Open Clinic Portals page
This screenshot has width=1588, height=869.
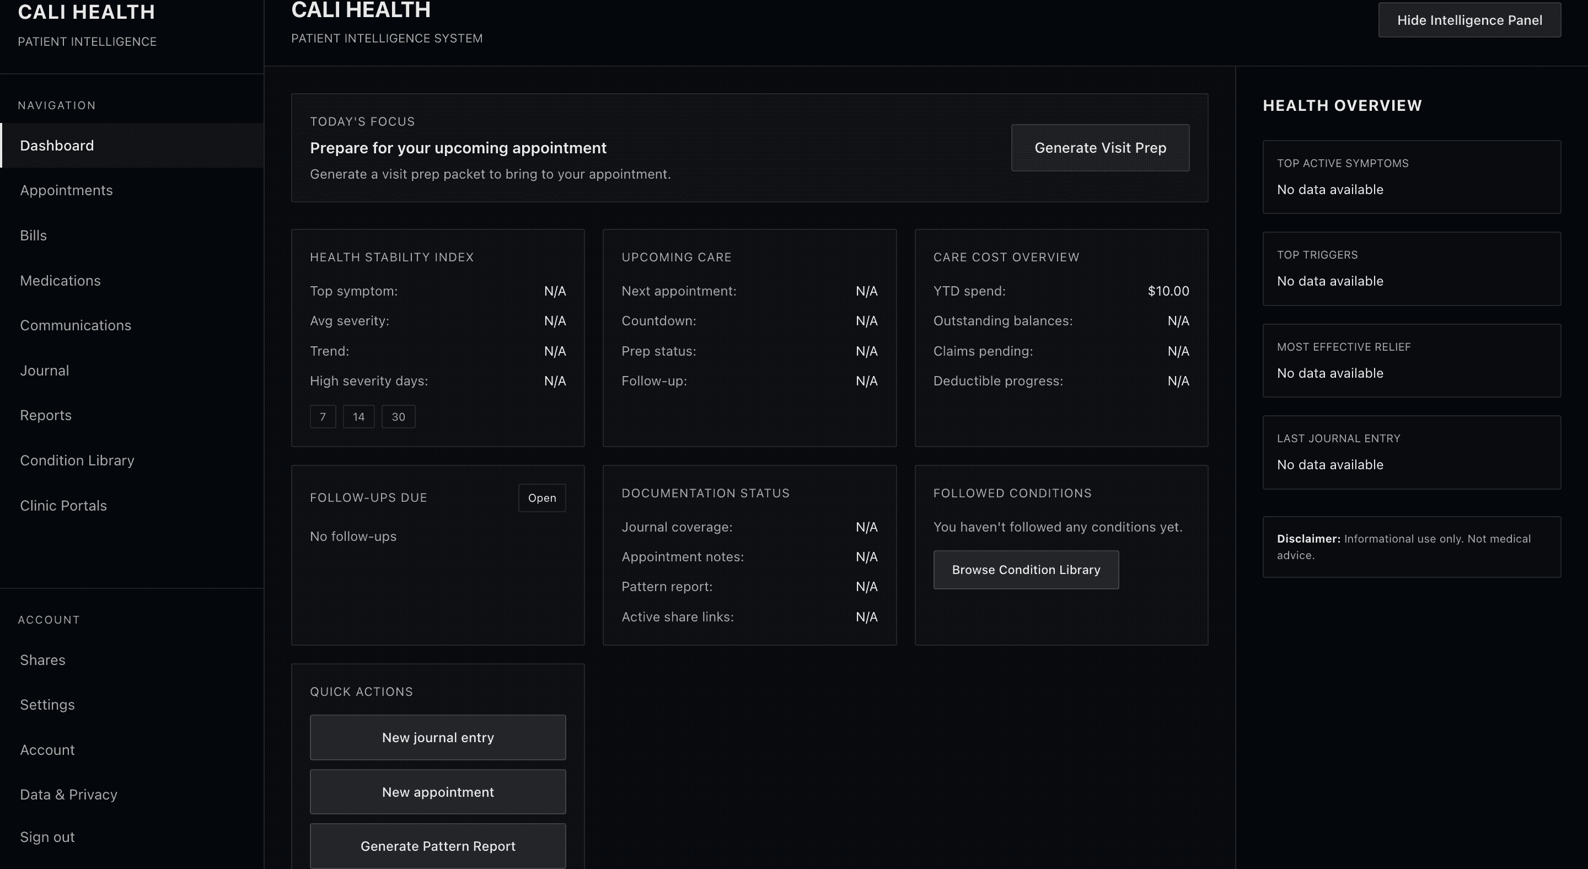(x=63, y=506)
